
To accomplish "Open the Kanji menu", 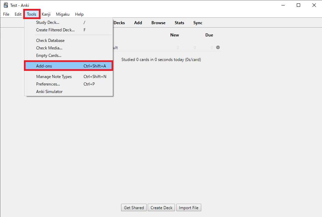I will click(46, 14).
